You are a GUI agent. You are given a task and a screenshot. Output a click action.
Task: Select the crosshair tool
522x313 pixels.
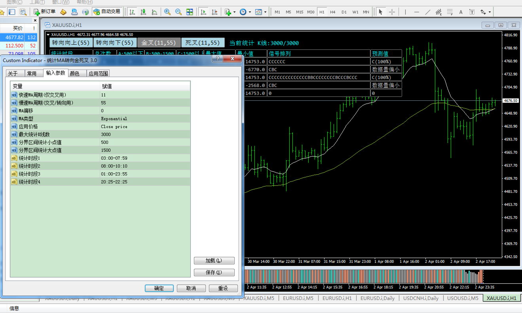tap(392, 12)
